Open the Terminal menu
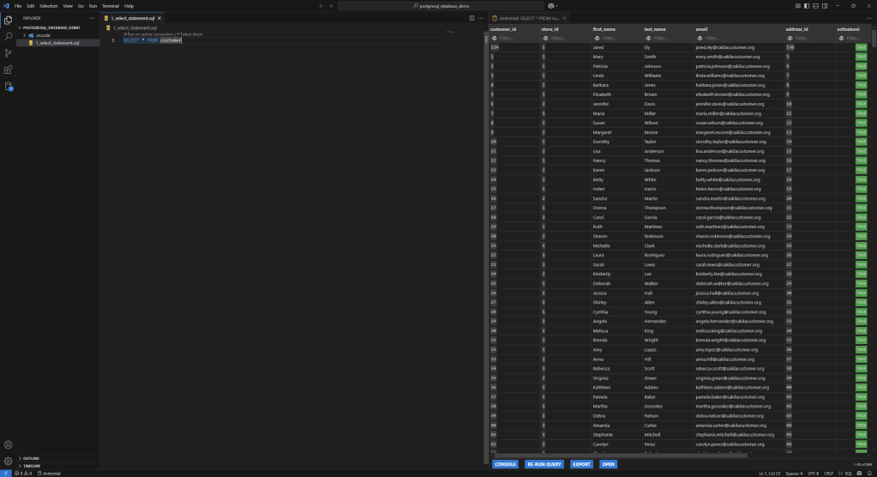Viewport: 877px width, 477px height. pyautogui.click(x=111, y=6)
